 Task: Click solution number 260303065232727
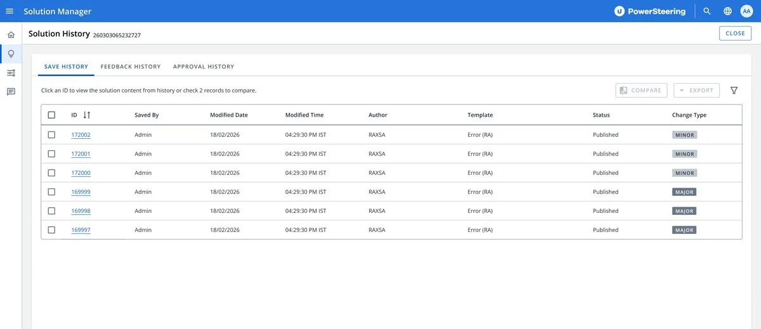(x=117, y=35)
